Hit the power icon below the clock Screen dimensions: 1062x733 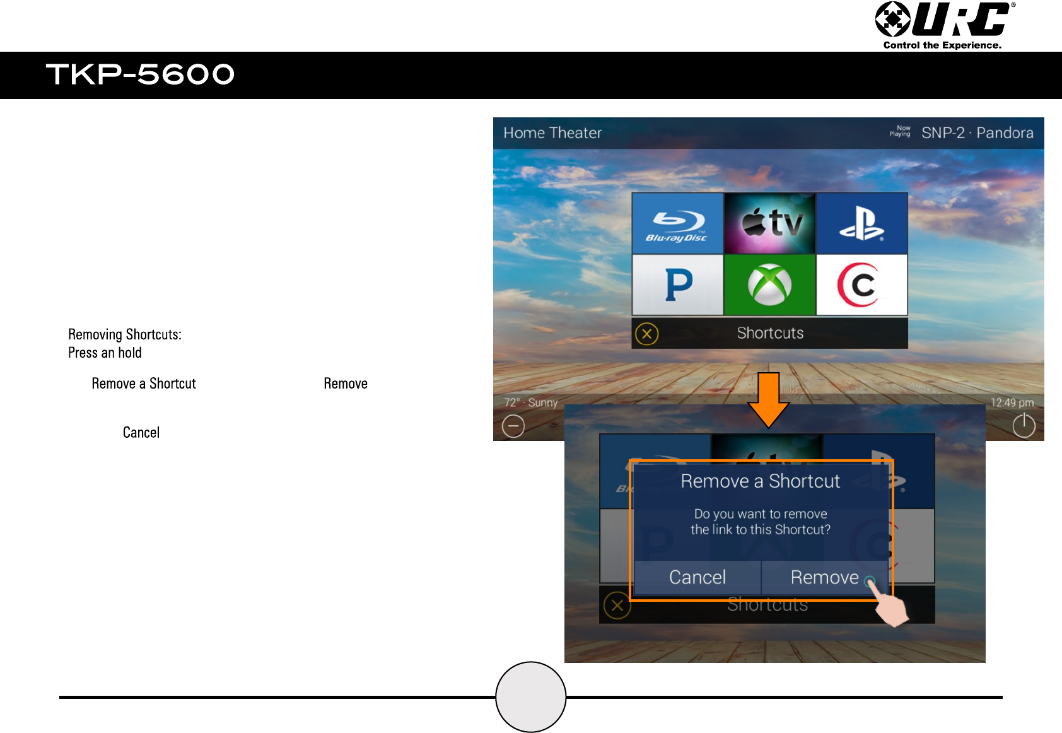tap(1024, 425)
